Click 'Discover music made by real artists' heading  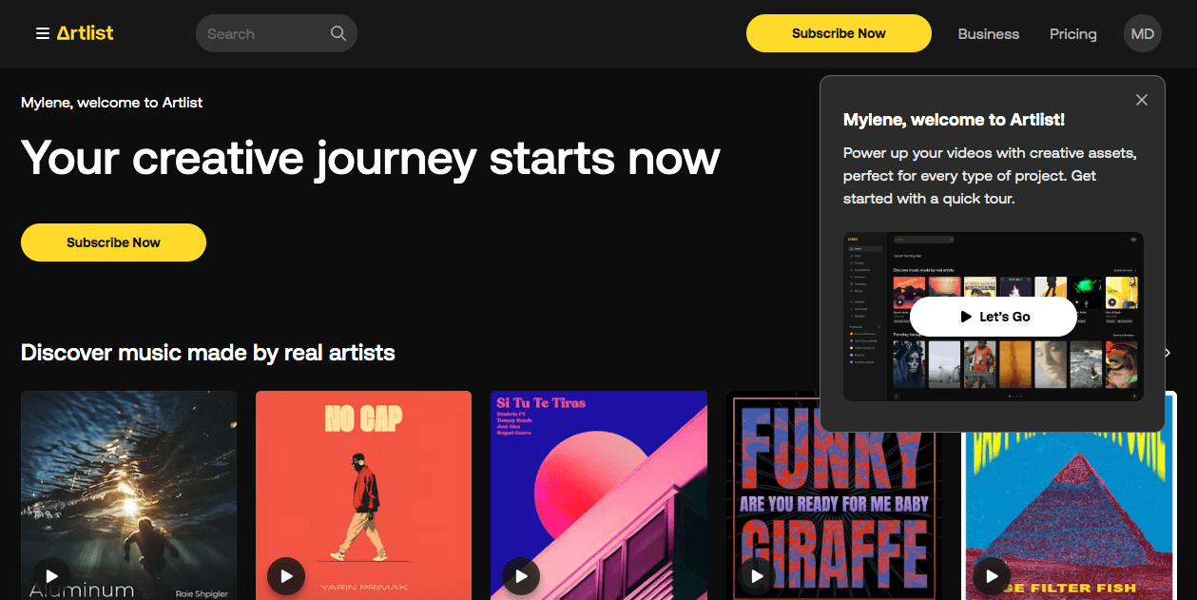pos(208,353)
